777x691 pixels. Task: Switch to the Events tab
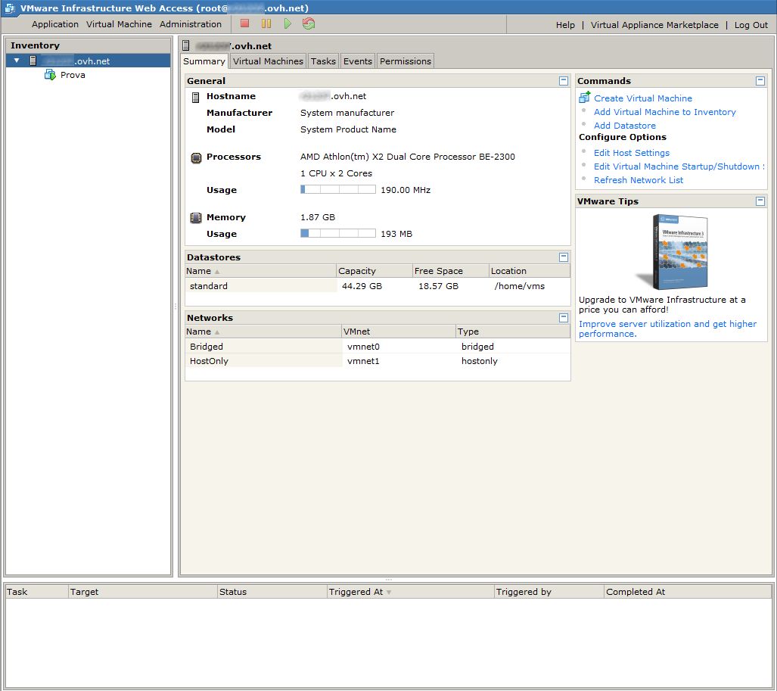(x=357, y=61)
